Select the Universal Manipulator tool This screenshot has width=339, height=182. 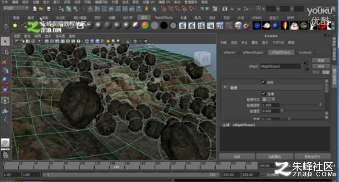(5, 100)
